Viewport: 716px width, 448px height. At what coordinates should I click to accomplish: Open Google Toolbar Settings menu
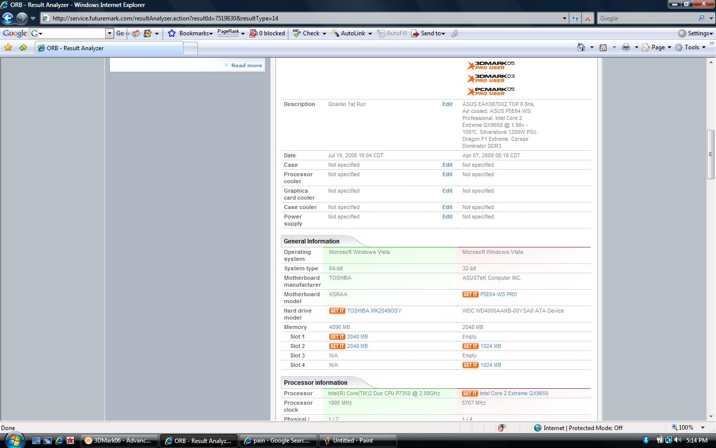(696, 33)
